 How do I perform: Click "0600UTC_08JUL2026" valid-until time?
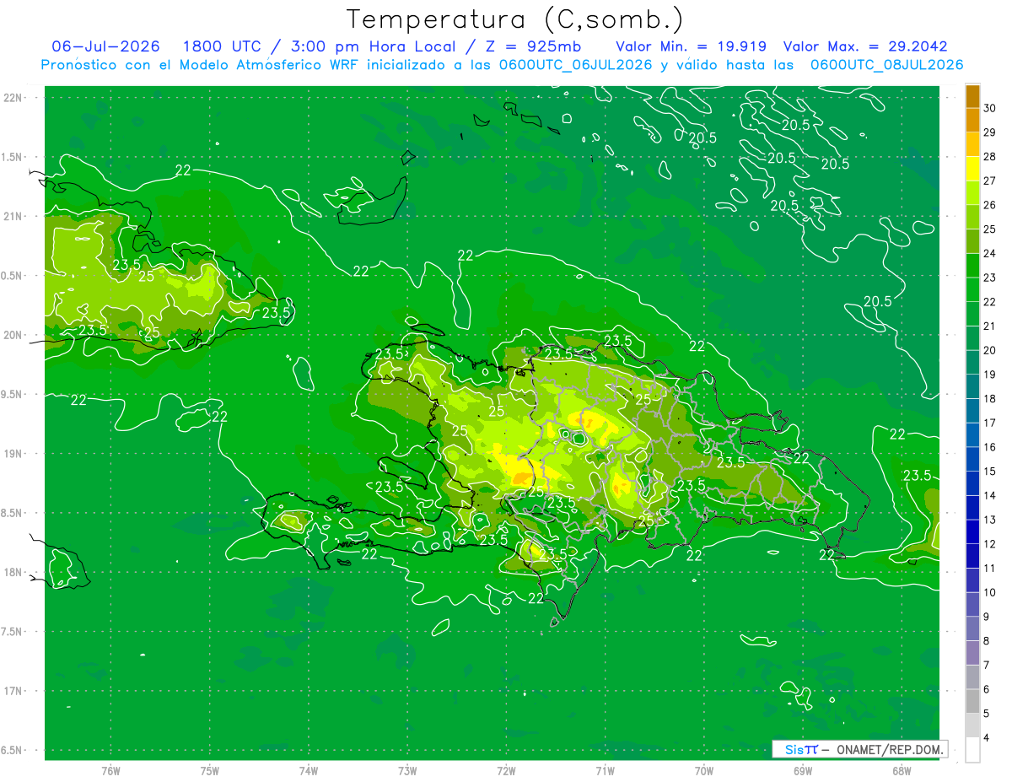[886, 65]
